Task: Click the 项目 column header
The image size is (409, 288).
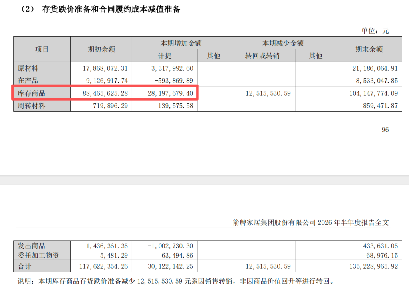Action: click(42, 49)
